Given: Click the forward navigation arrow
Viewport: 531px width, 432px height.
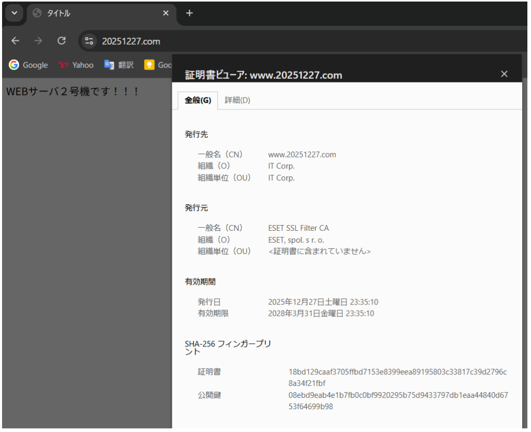Looking at the screenshot, I should click(x=38, y=41).
